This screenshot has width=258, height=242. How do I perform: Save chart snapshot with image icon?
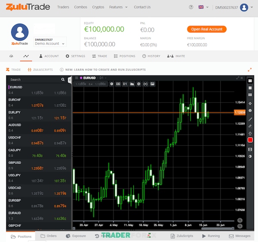[x=152, y=84]
